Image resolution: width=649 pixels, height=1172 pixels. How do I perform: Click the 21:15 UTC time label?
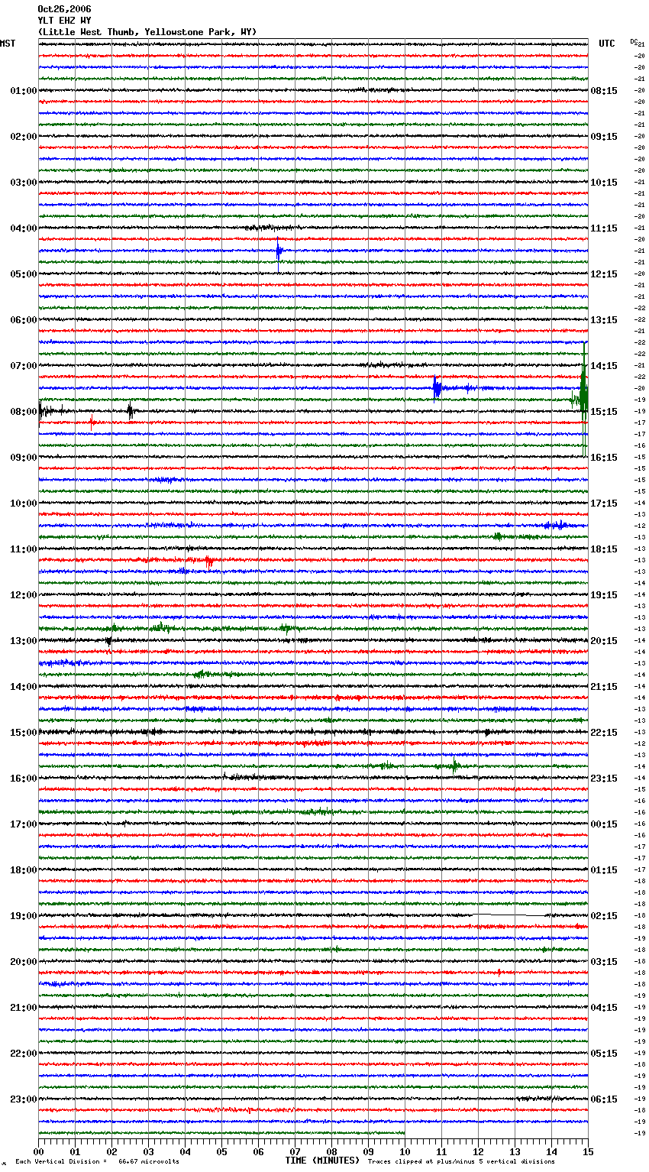coord(604,687)
